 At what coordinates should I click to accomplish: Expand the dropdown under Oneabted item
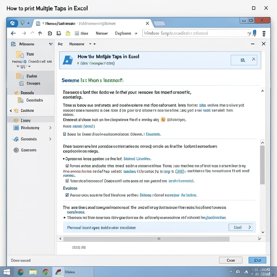pyautogui.click(x=29, y=67)
